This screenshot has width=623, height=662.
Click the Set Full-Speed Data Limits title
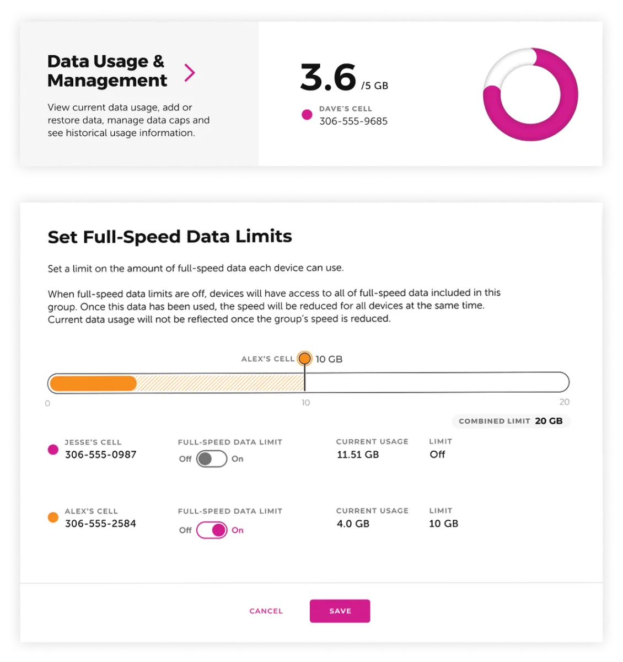(x=169, y=236)
